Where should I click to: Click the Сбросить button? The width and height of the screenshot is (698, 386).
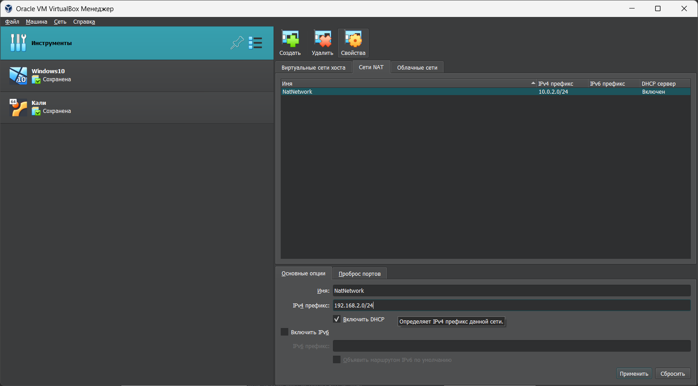[673, 374]
